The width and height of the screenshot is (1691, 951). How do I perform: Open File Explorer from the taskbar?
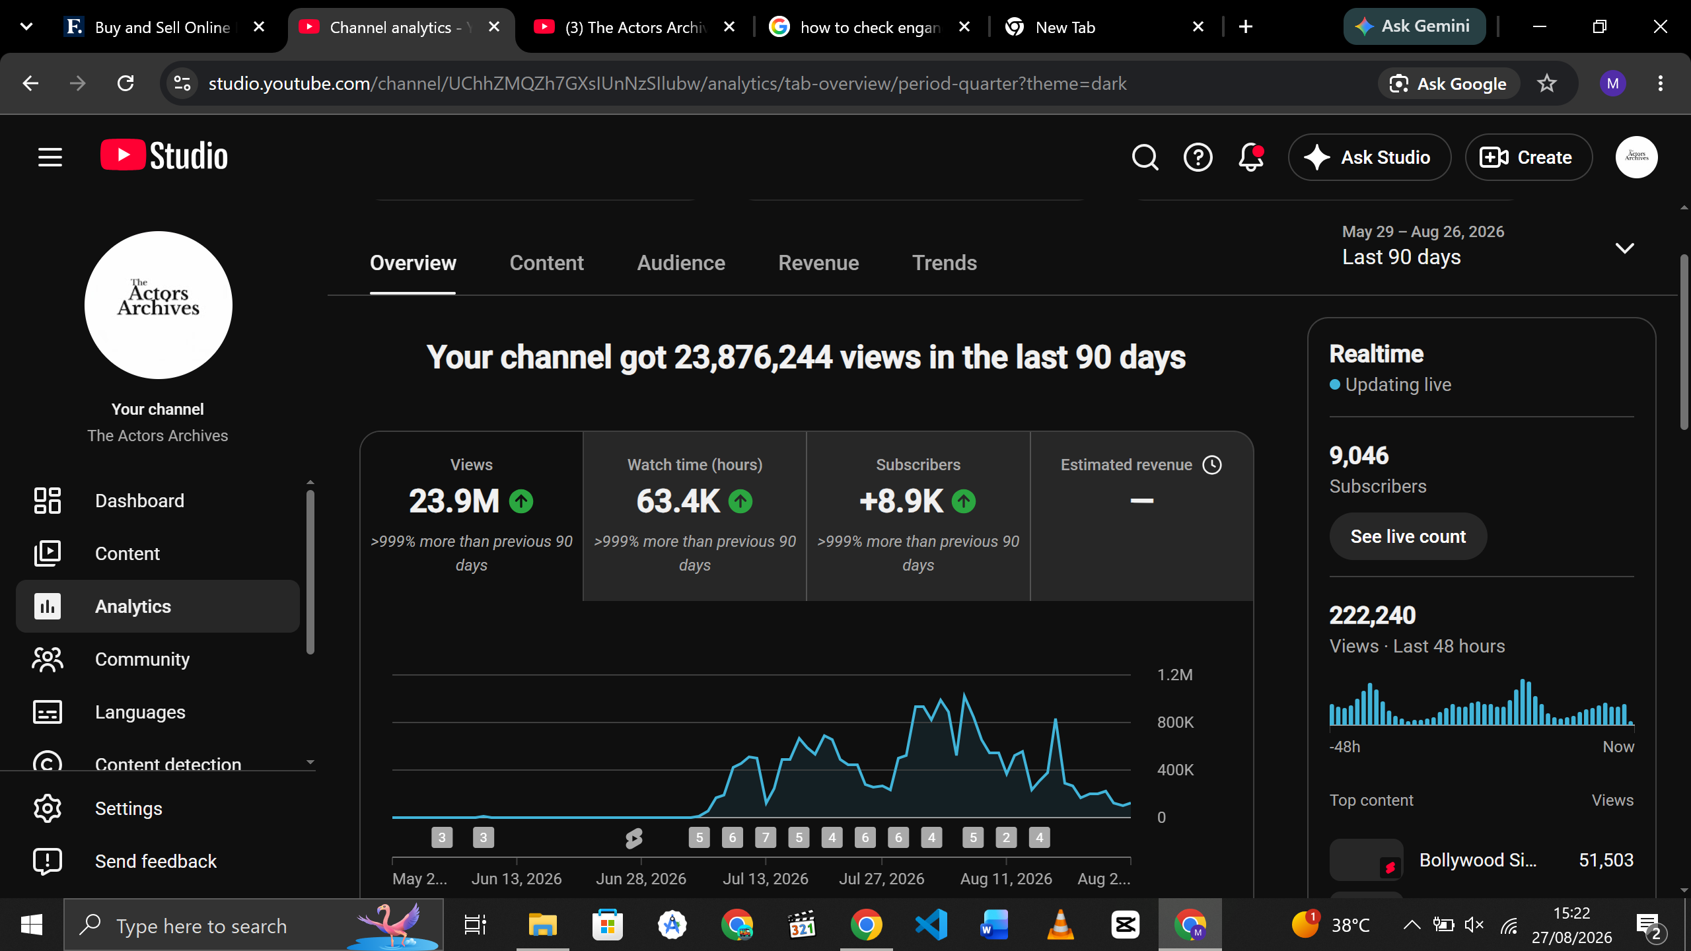(x=542, y=925)
